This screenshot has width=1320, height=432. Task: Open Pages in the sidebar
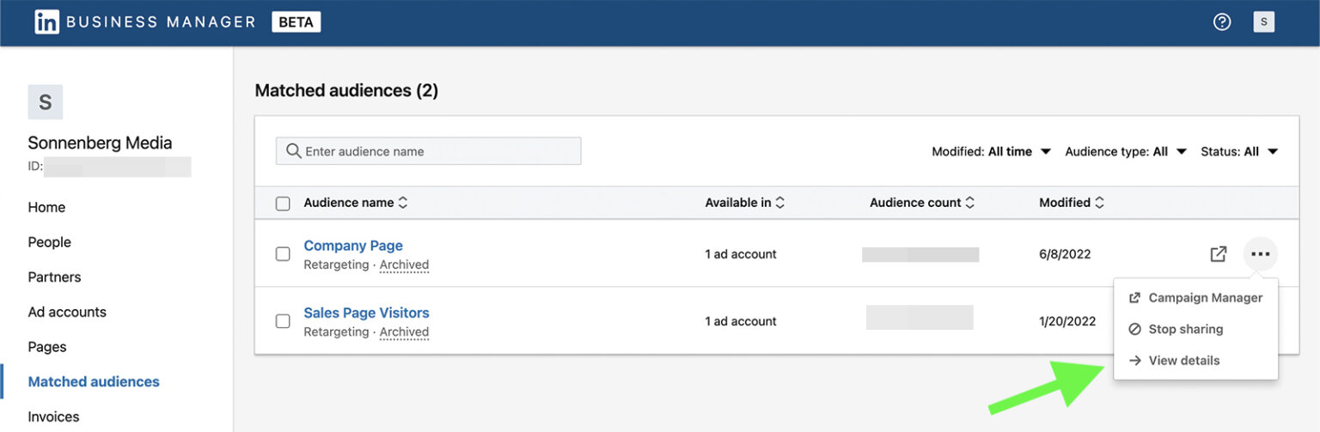point(47,347)
